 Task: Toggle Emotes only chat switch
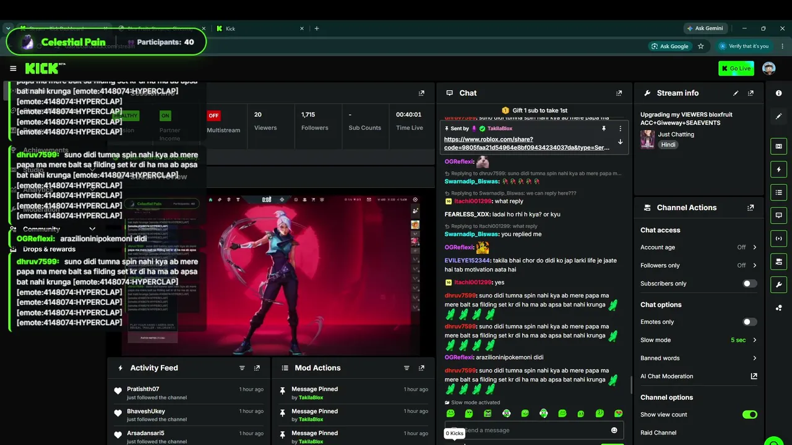749,322
